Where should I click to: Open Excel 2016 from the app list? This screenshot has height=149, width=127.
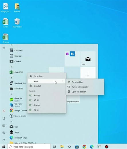point(16,72)
